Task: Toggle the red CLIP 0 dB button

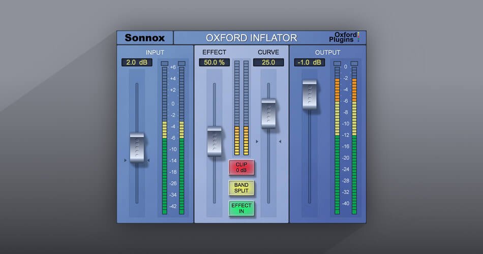Action: [241, 167]
